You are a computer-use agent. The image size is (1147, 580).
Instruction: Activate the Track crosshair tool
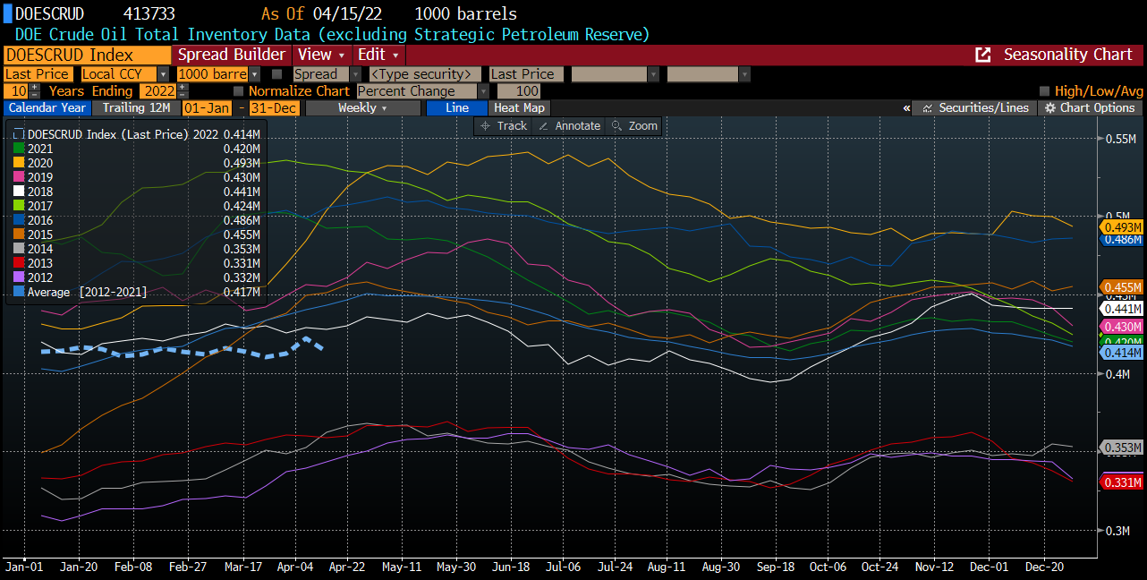click(504, 126)
